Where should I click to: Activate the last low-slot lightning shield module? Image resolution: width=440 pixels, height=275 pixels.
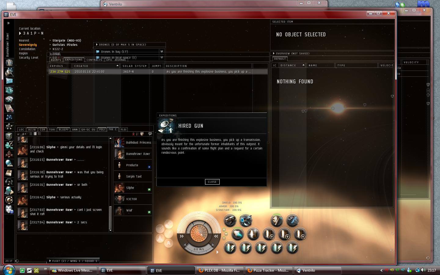point(292,248)
